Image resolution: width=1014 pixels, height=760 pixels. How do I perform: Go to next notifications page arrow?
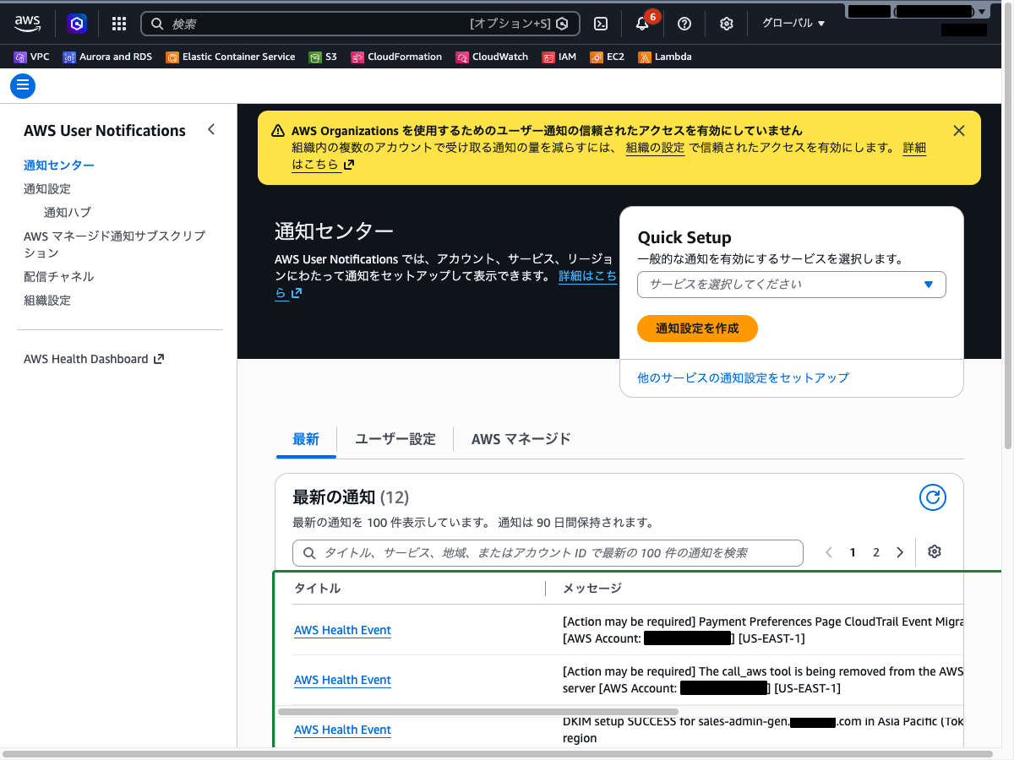(x=900, y=552)
